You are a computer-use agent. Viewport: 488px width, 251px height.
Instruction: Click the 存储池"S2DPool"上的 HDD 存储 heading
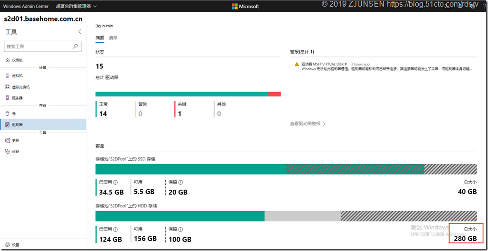point(126,206)
